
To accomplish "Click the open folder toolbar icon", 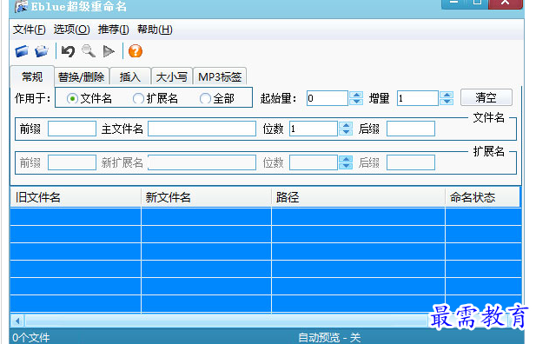I will click(x=42, y=51).
